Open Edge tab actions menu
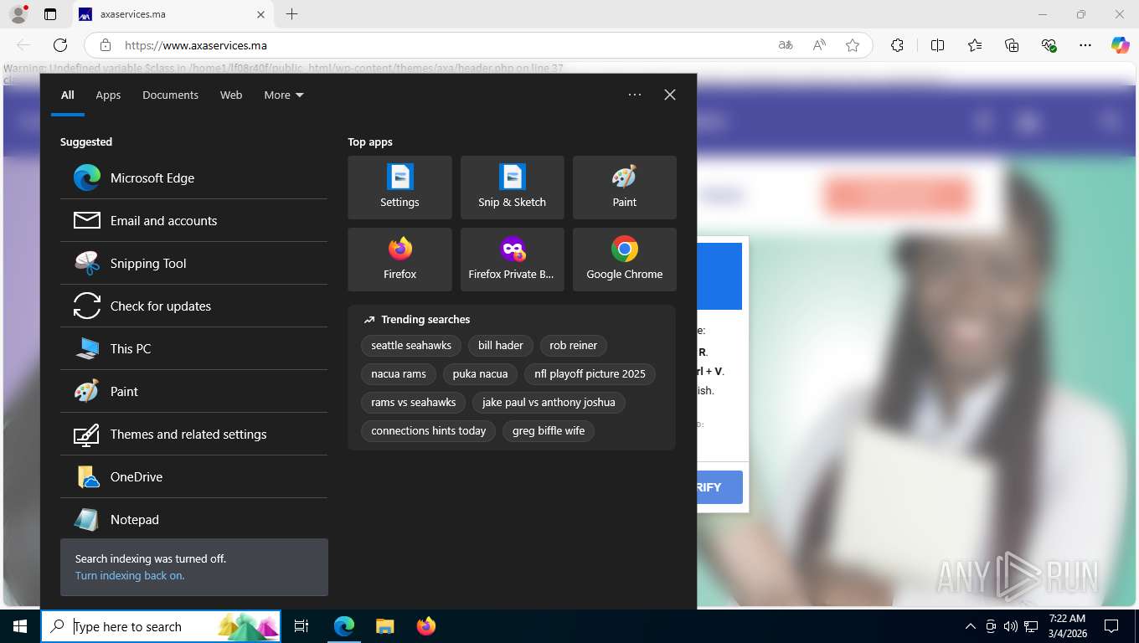 point(50,14)
